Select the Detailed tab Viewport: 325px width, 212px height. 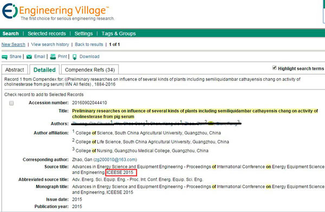coord(44,70)
